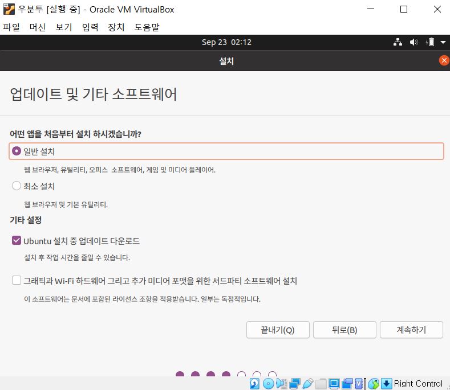Click the VirtualBox app icon in title bar
Screen dimensions: 450x390
pos(9,9)
